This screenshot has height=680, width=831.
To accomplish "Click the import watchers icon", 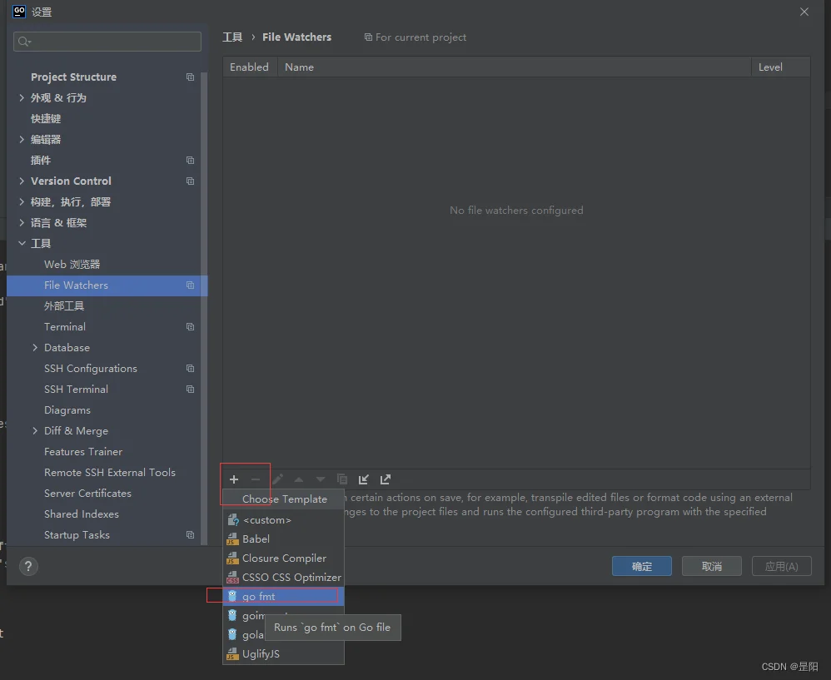I will [364, 479].
